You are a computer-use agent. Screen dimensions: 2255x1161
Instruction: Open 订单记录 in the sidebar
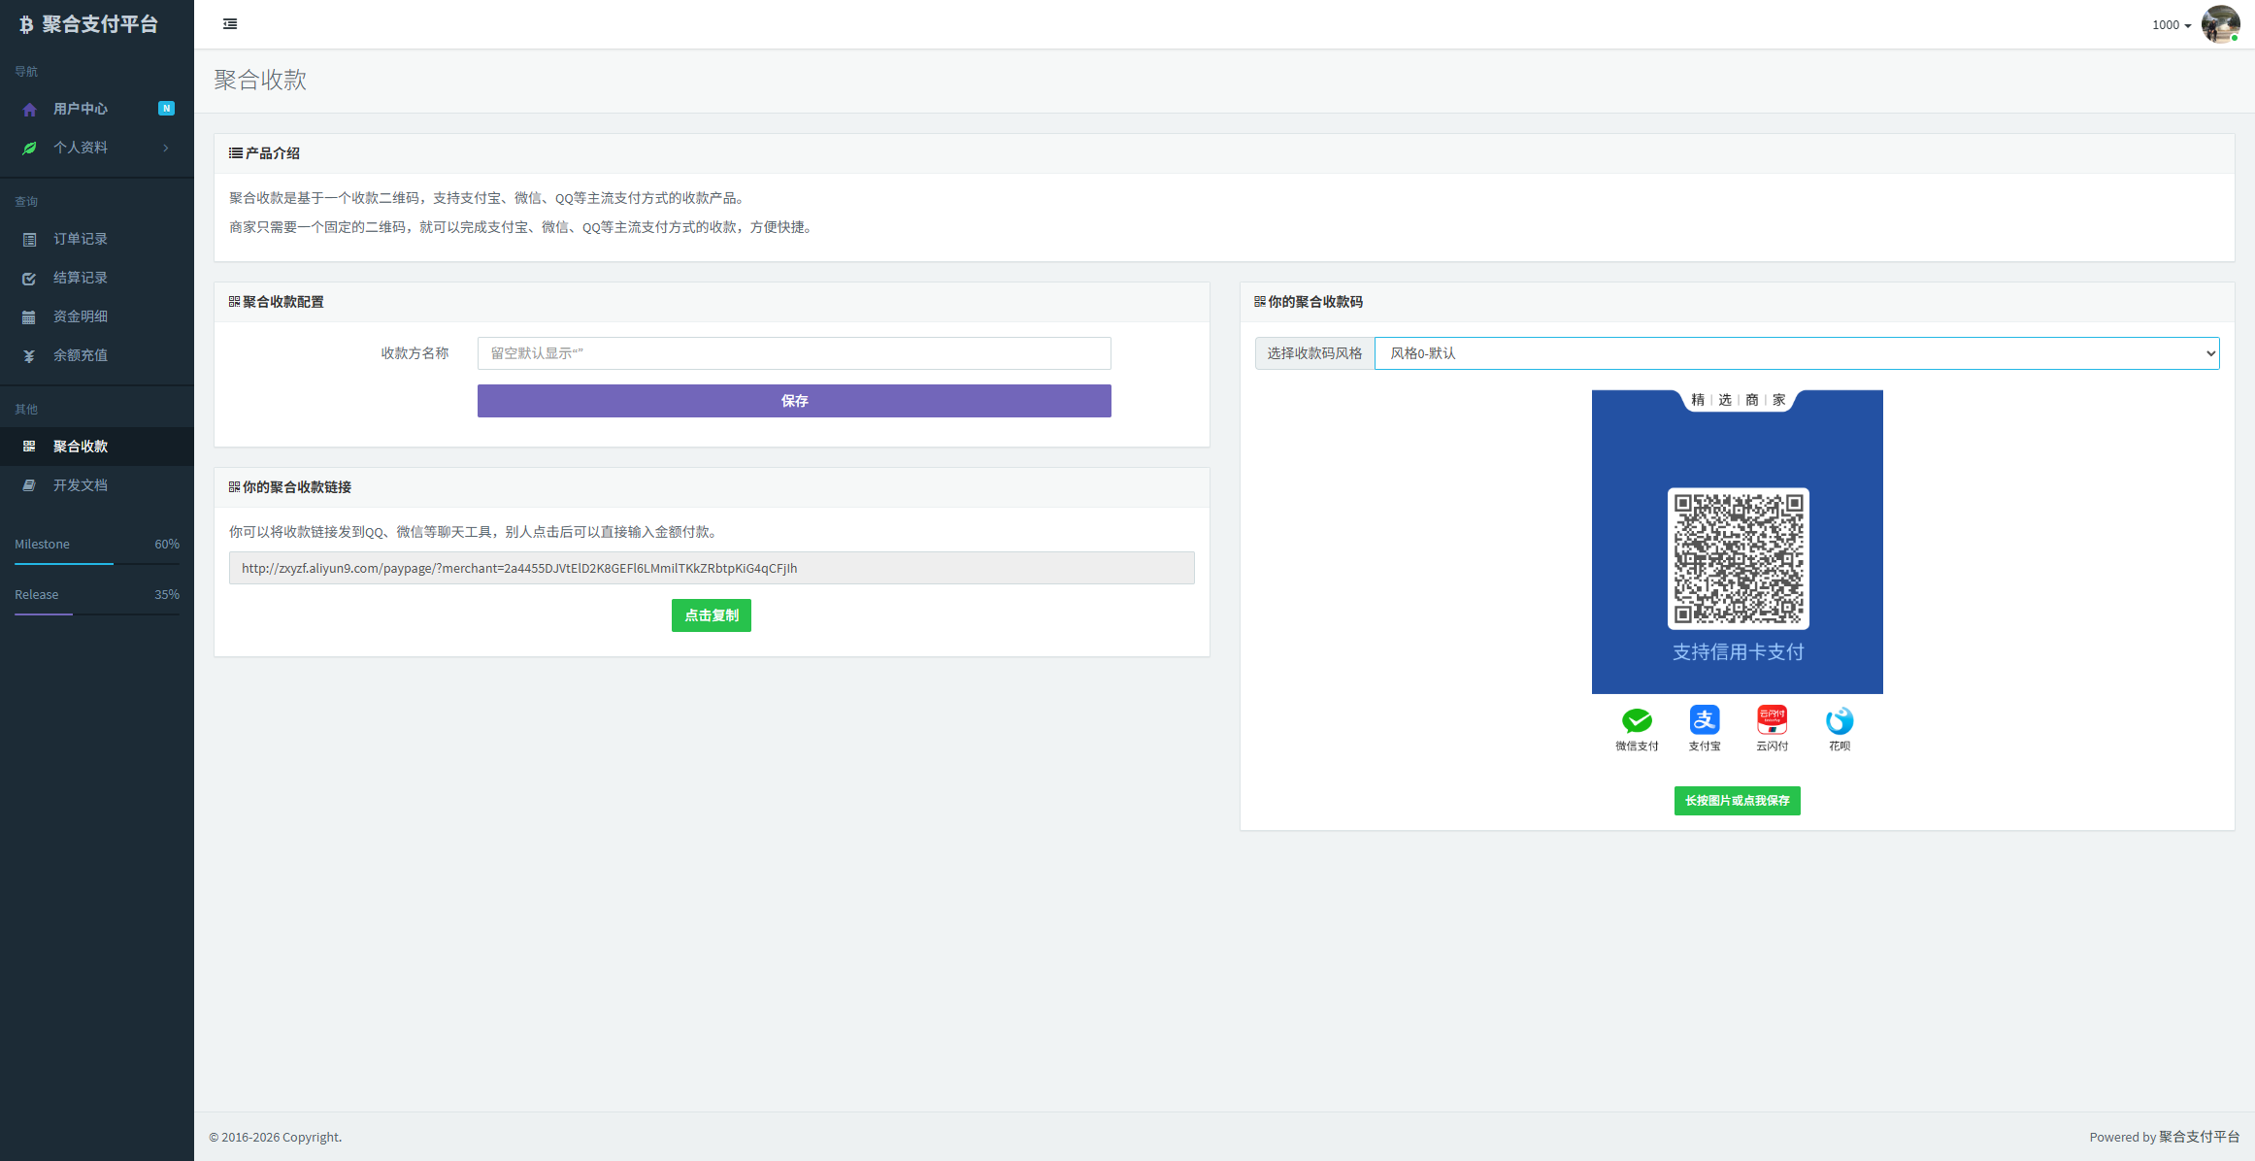click(x=81, y=239)
